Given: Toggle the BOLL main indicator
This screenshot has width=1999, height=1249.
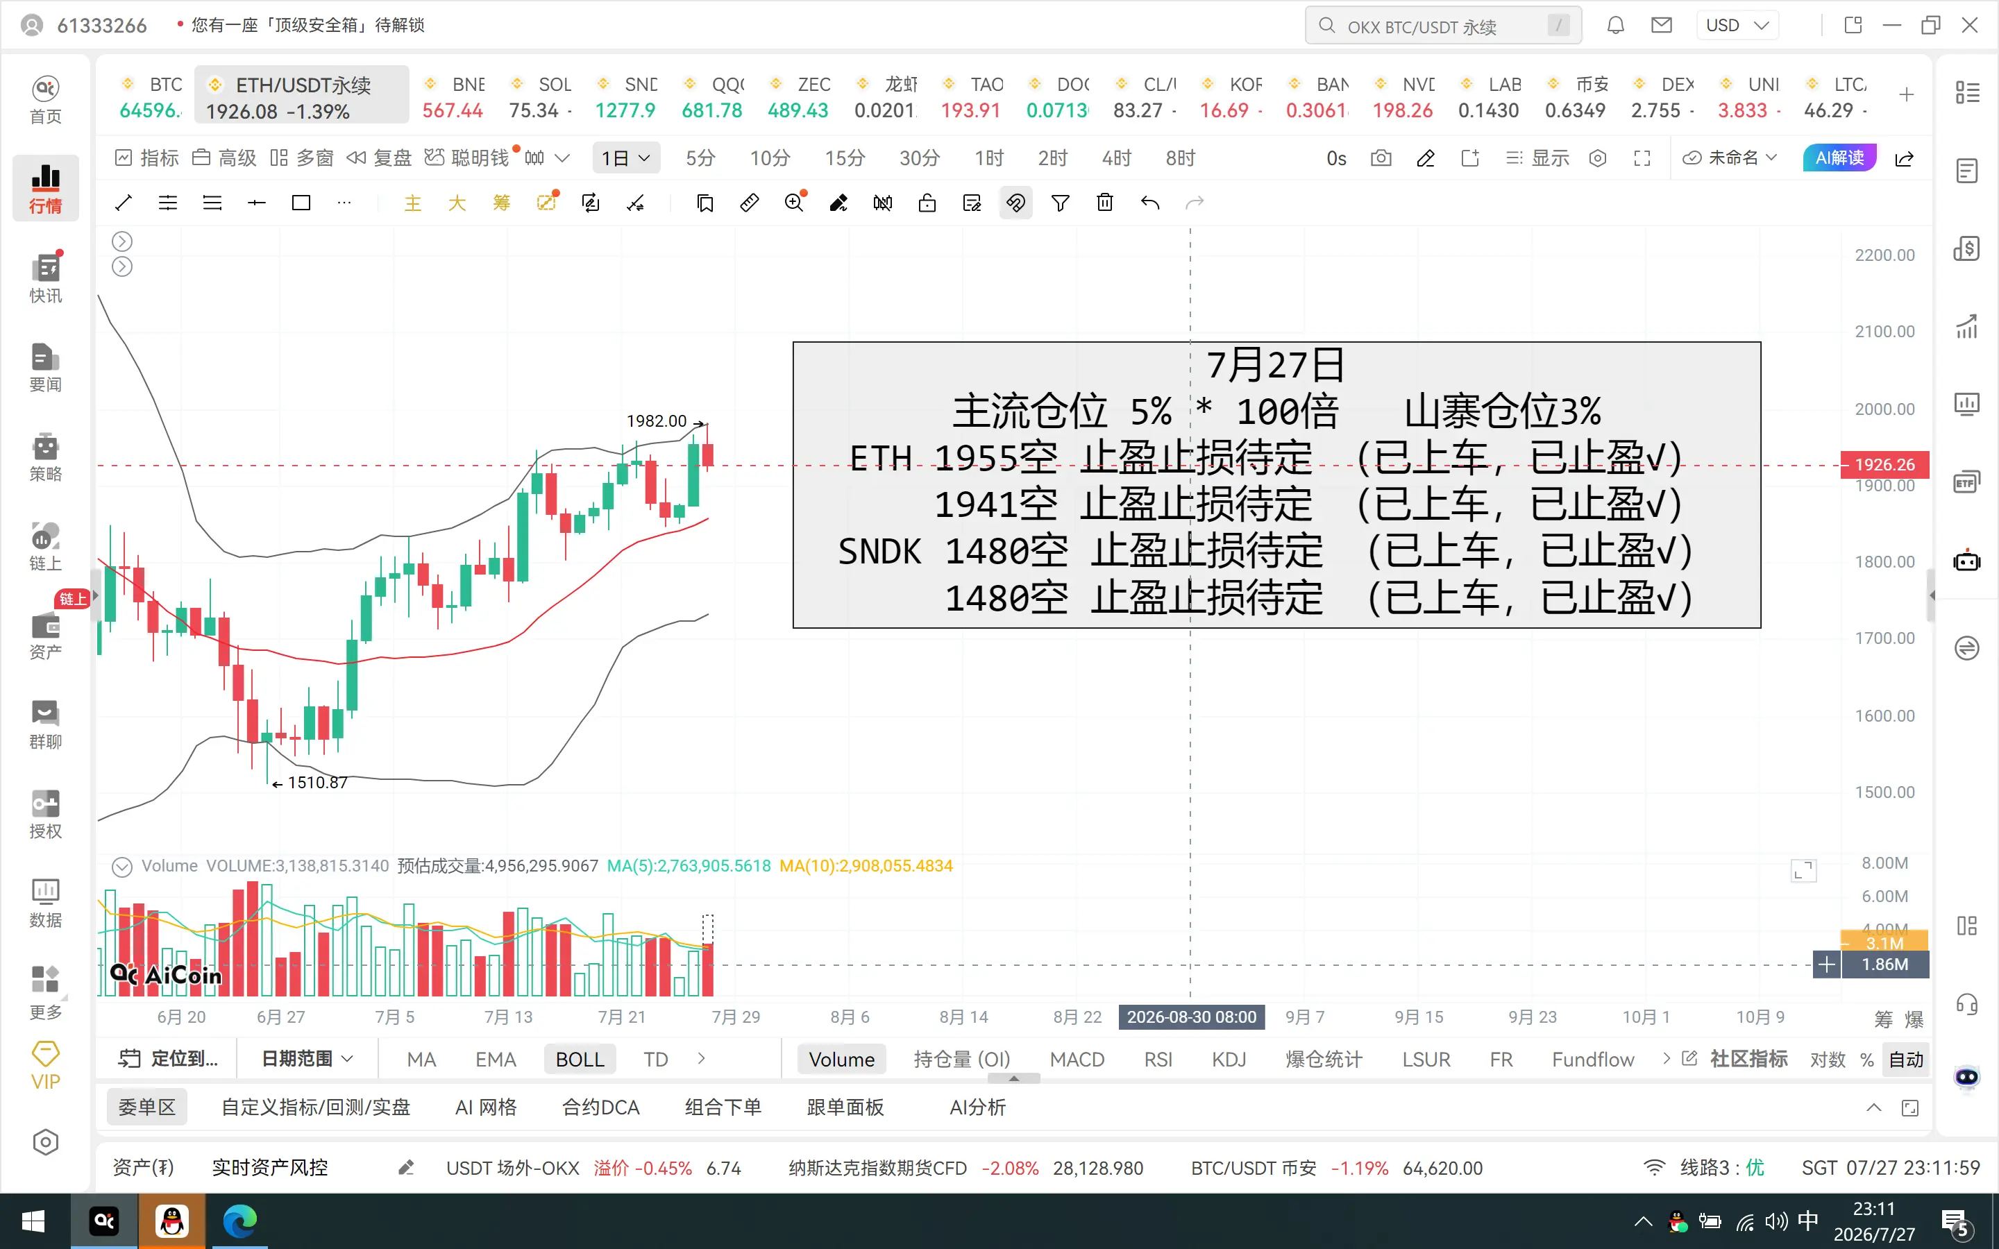Looking at the screenshot, I should [580, 1060].
